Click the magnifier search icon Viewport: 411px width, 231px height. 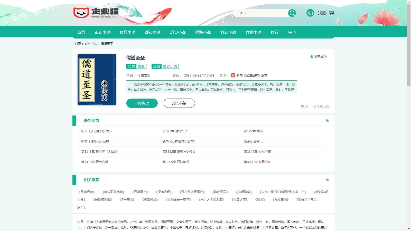(292, 13)
